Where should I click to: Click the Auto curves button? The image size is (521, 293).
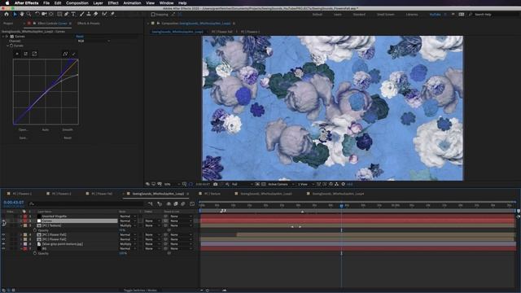46,129
